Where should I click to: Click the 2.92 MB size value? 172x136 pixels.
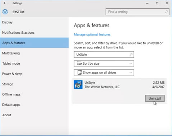pos(159,83)
